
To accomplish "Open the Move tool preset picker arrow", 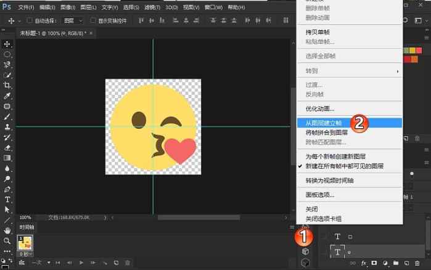I will [19, 21].
